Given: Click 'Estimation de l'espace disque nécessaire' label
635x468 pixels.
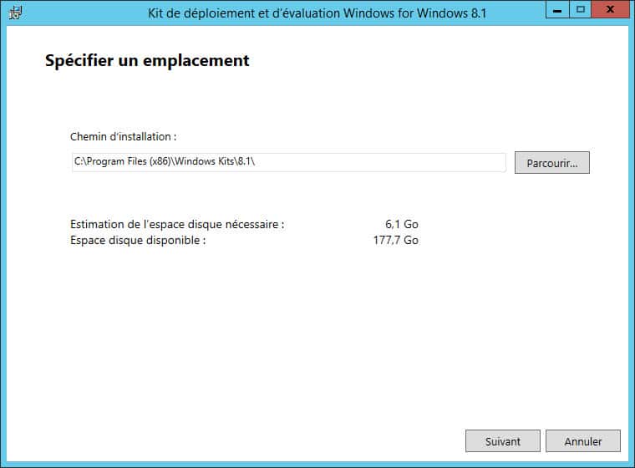Looking at the screenshot, I should click(x=177, y=224).
